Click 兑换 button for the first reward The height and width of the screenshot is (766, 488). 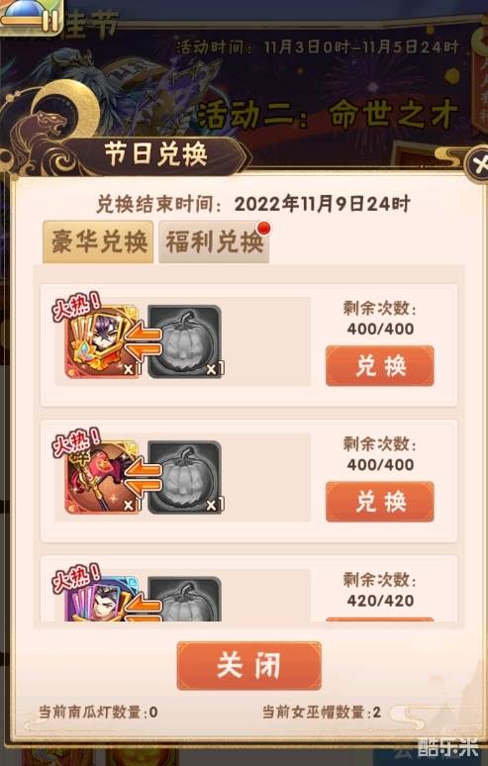(x=379, y=366)
